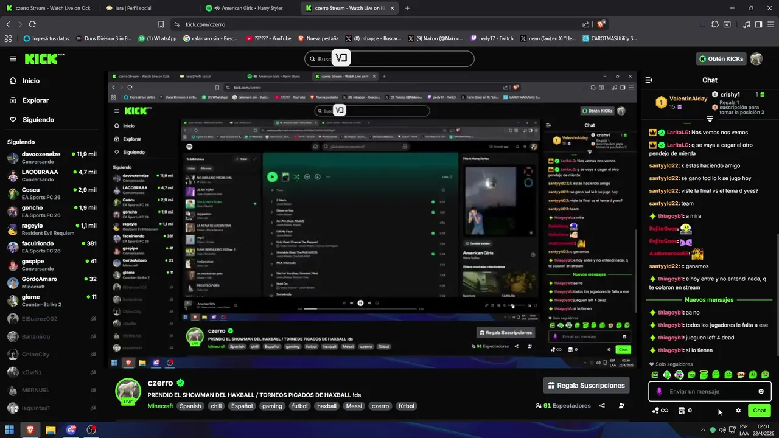Viewport: 779px width, 438px height.
Task: Click the Obtén KICKs button
Action: pyautogui.click(x=721, y=59)
